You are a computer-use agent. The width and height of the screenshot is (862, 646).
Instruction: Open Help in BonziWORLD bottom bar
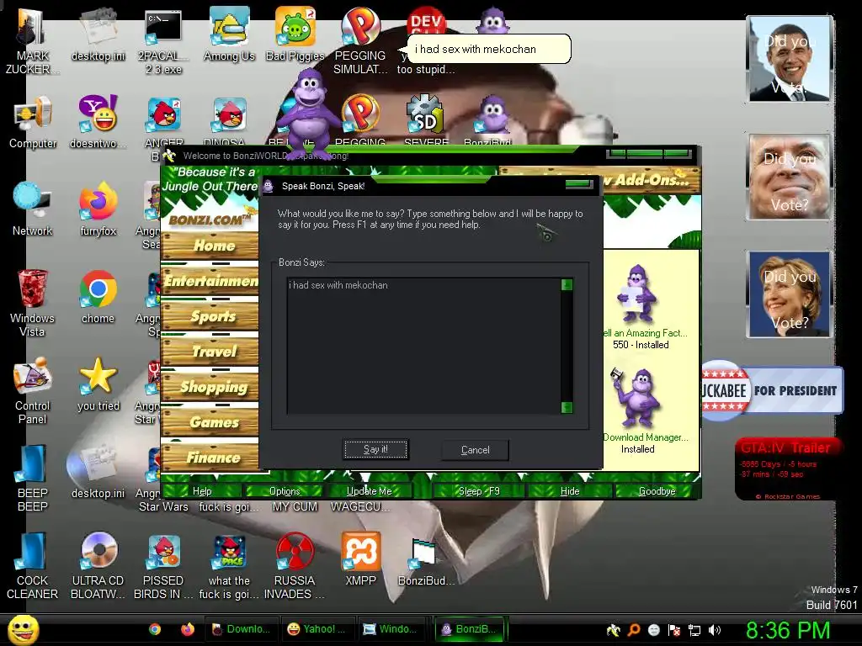click(x=202, y=491)
